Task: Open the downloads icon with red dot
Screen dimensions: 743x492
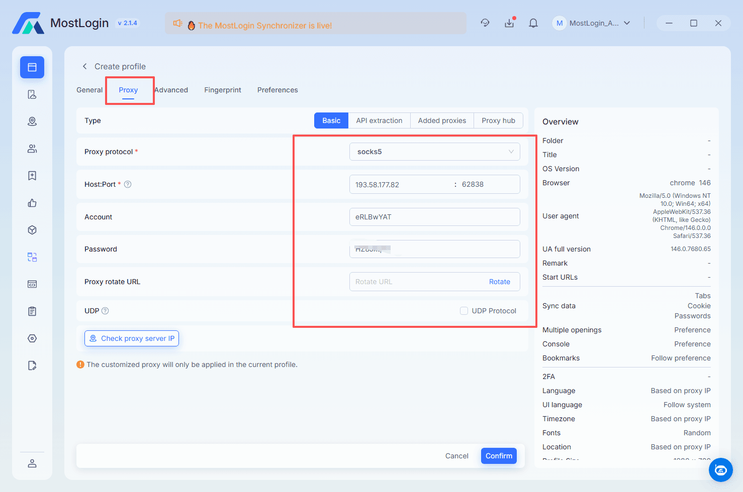Action: coord(510,23)
